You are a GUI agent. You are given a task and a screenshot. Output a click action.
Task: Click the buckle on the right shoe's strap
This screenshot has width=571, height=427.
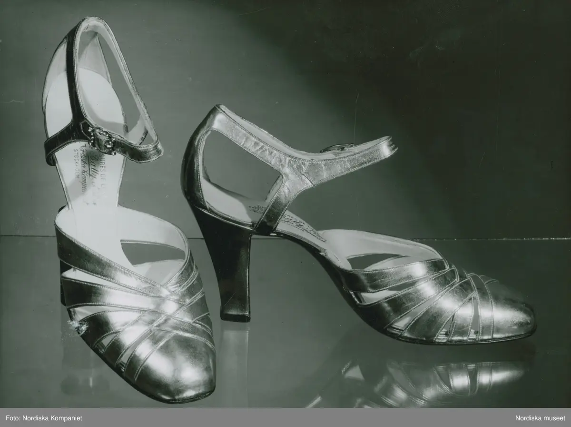tap(337, 147)
